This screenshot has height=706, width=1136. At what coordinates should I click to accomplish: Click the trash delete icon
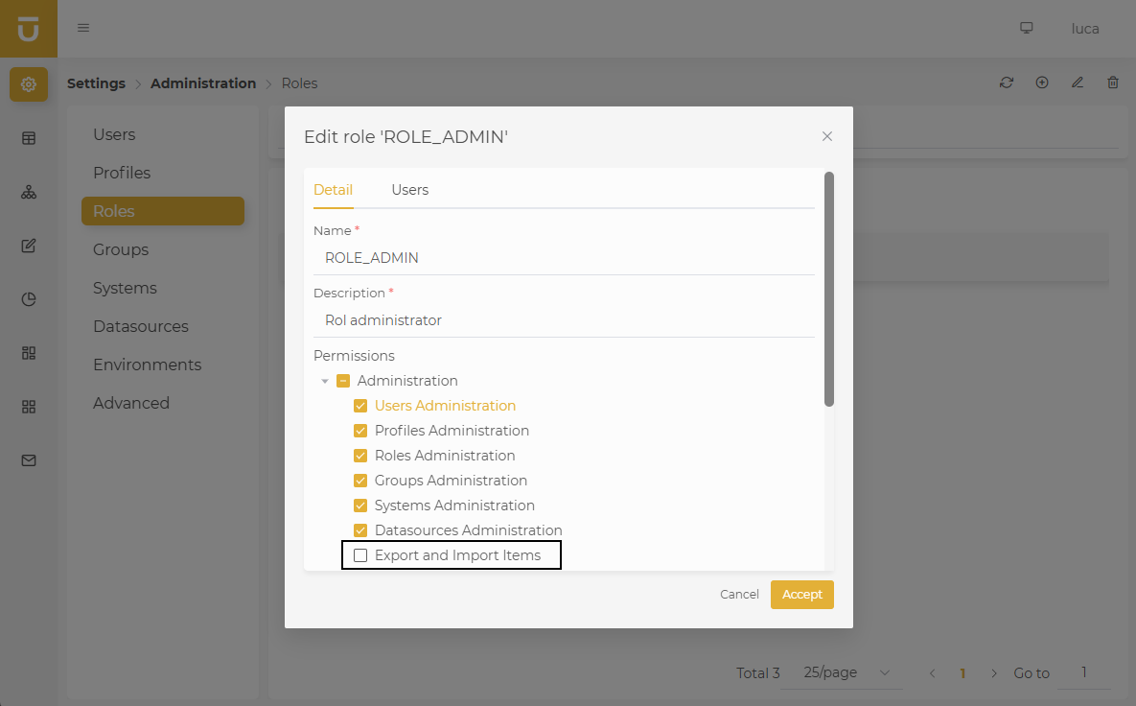1113,82
